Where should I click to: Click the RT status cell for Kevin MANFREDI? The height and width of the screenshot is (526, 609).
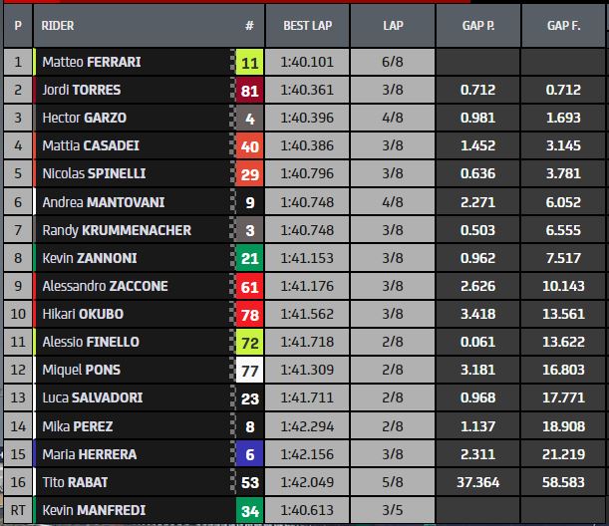[x=17, y=511]
